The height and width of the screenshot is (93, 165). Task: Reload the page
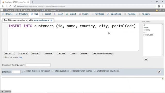(10, 6)
